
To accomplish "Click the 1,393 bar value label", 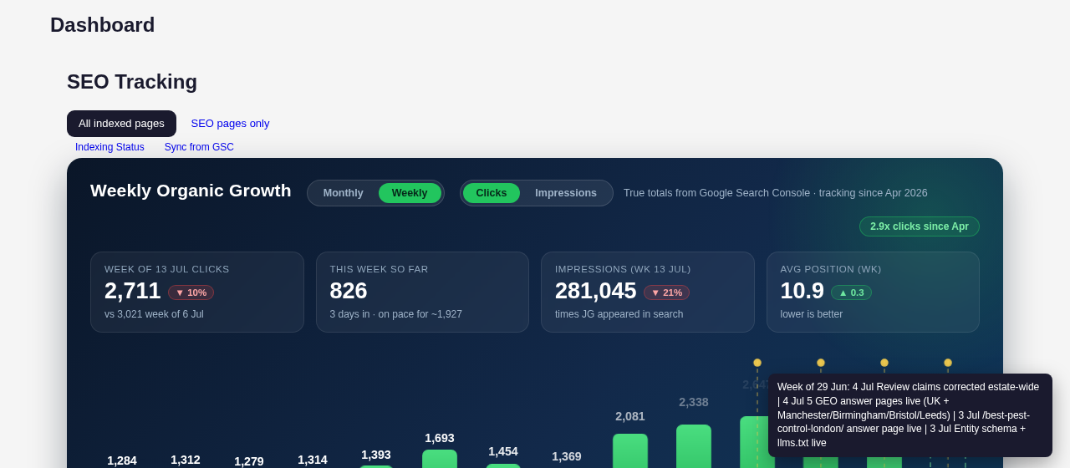I will point(376,455).
